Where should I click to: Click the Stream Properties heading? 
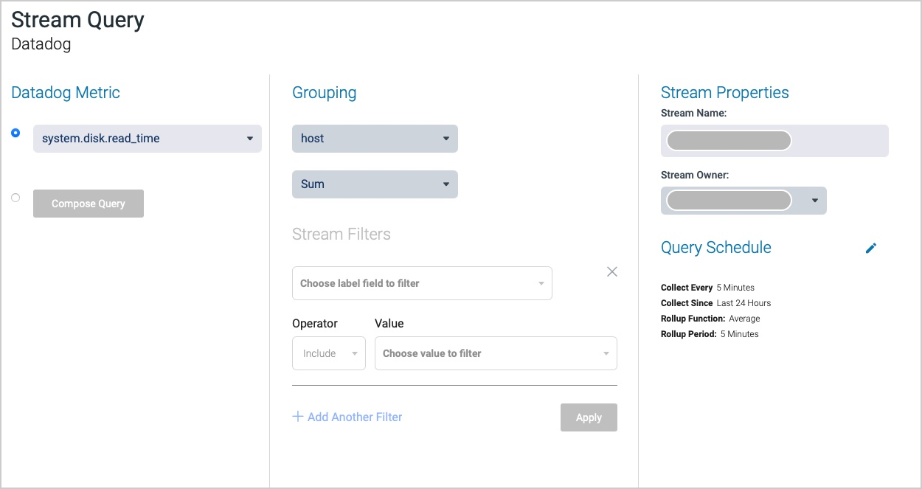point(725,93)
